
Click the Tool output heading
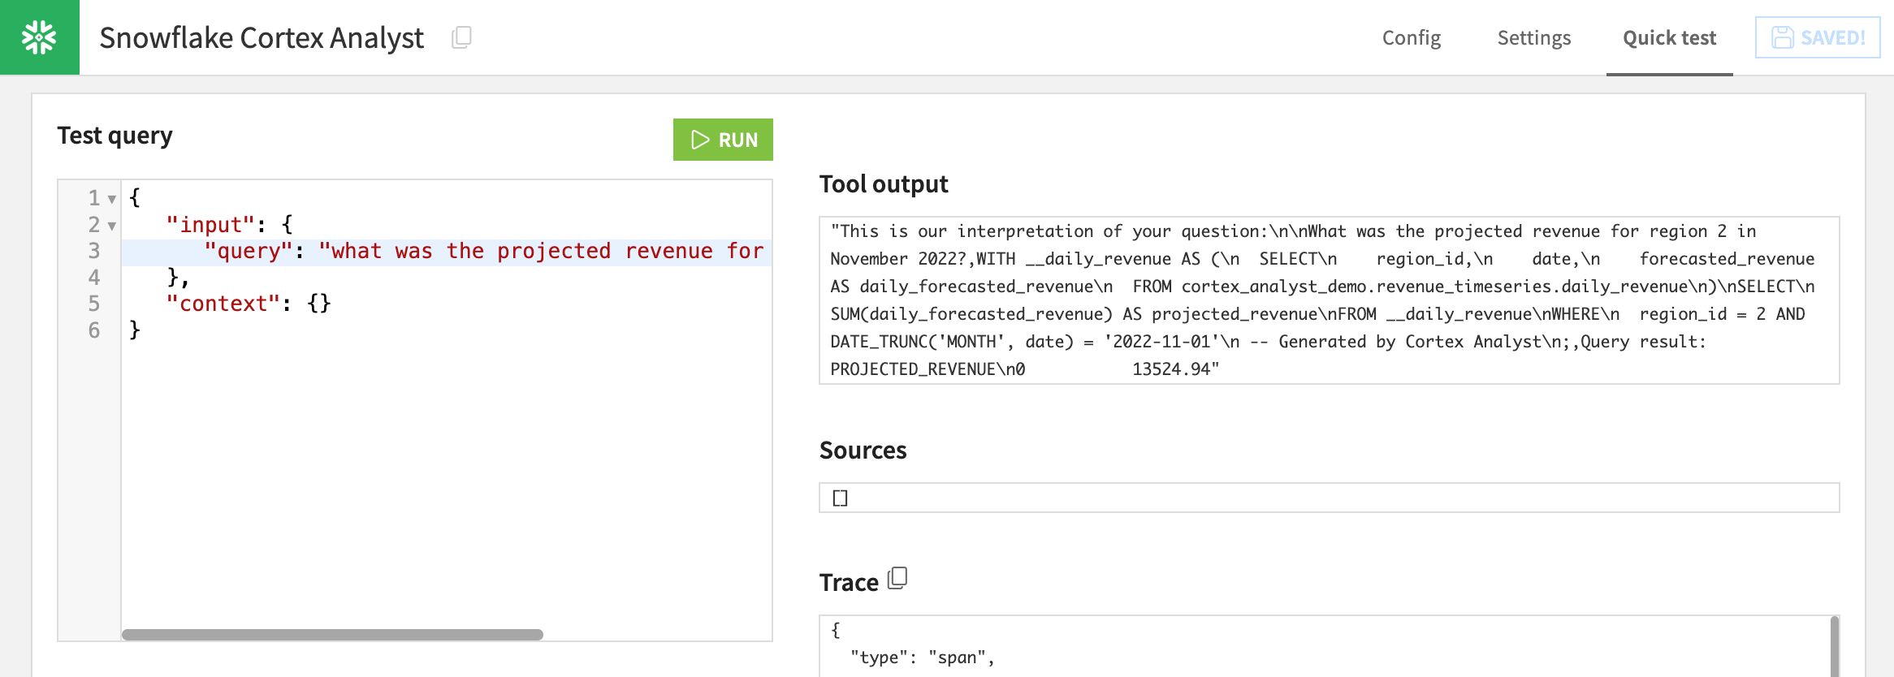coord(884,184)
